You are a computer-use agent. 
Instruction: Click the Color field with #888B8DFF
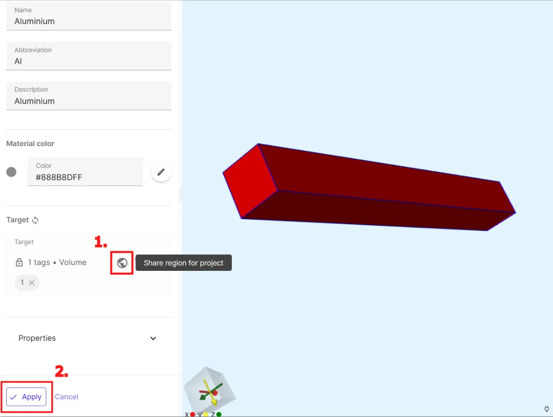[x=85, y=171]
